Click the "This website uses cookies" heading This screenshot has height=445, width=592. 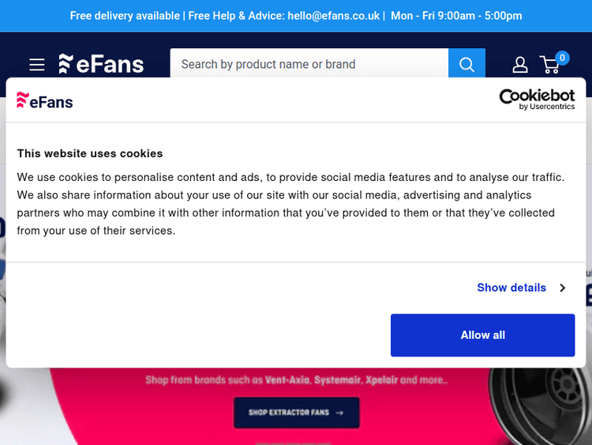90,153
